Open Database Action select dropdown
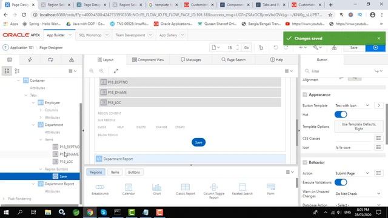Screen dimensions: 388x218 358,205
